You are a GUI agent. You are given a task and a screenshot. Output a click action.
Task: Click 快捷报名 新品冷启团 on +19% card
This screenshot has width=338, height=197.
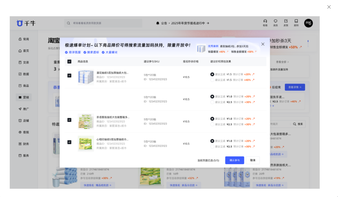pyautogui.click(x=270, y=185)
